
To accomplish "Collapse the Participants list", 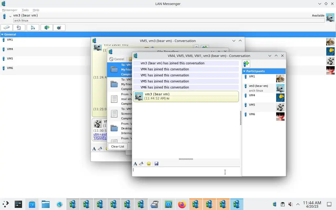I will [244, 71].
